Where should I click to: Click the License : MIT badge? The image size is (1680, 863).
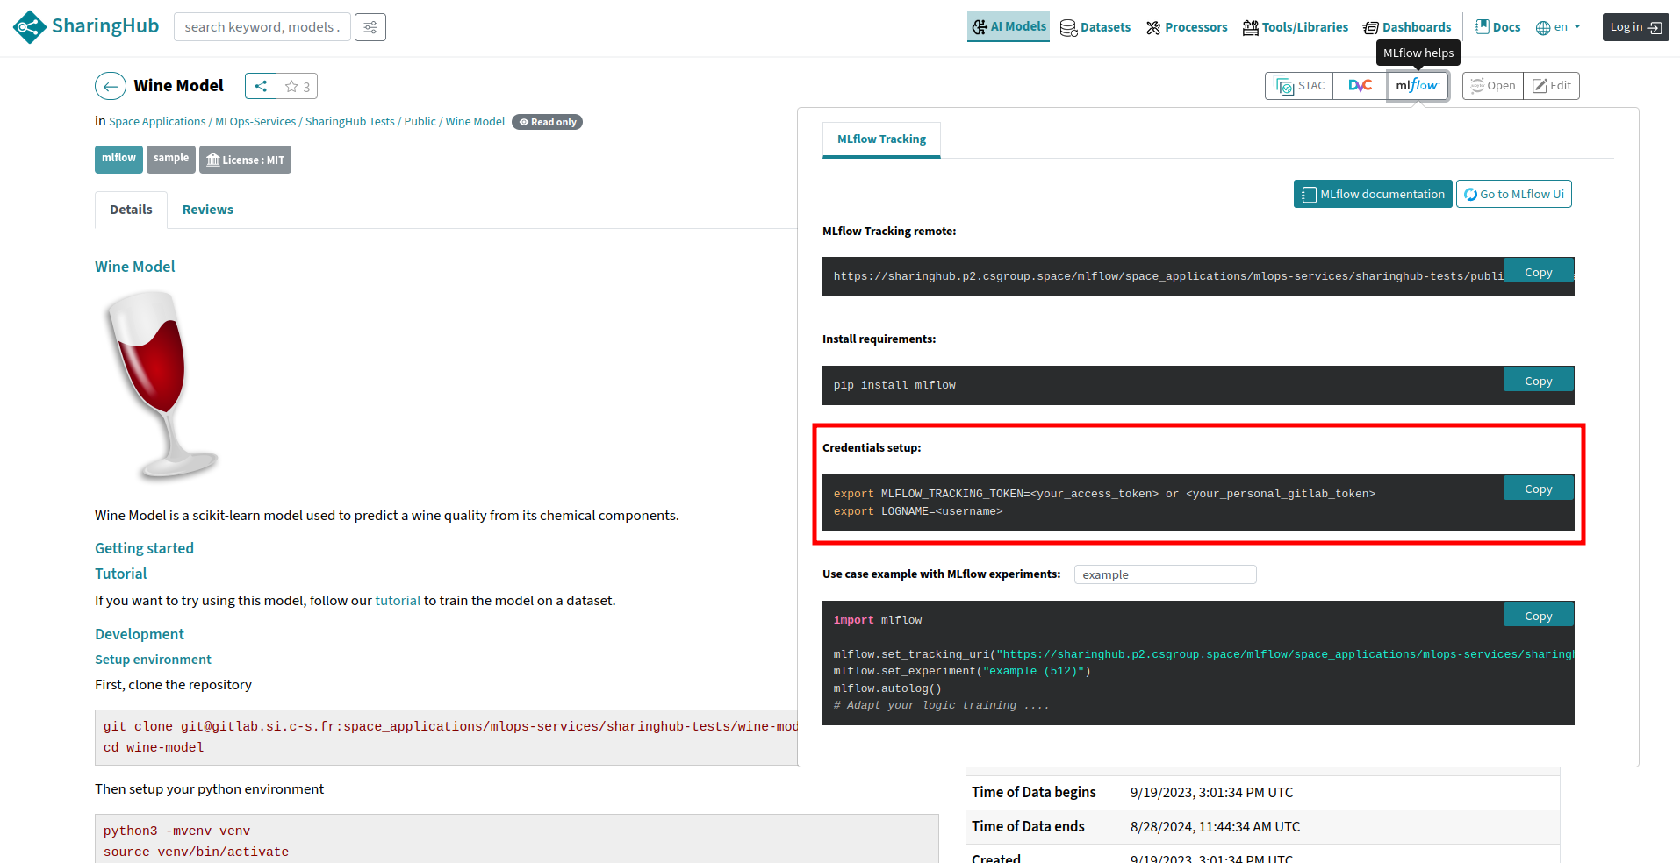245,160
